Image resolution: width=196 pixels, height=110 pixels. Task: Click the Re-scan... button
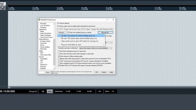62,33
